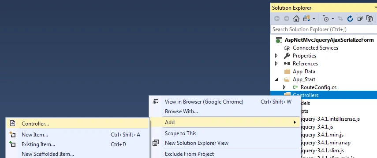Click the New Solution Explorer View icon
Viewport: 377px width, 158px height.
[x=156, y=143]
